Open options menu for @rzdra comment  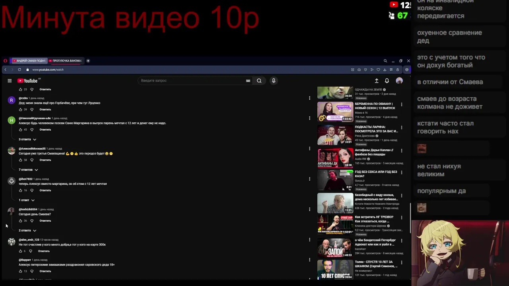pyautogui.click(x=309, y=98)
